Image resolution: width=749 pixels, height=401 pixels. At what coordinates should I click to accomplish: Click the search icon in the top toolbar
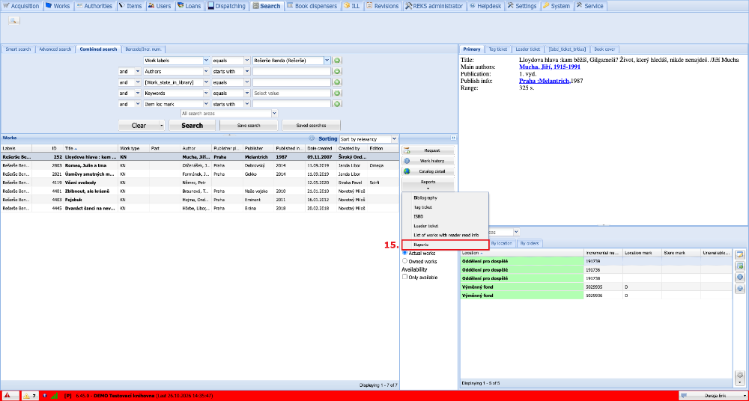(x=13, y=20)
